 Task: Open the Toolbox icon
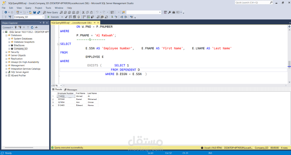174,12
